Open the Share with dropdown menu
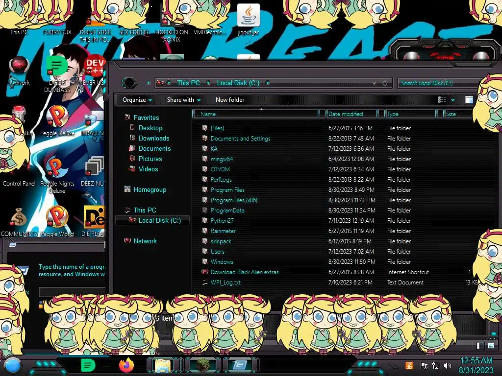This screenshot has height=376, width=502. [x=184, y=100]
